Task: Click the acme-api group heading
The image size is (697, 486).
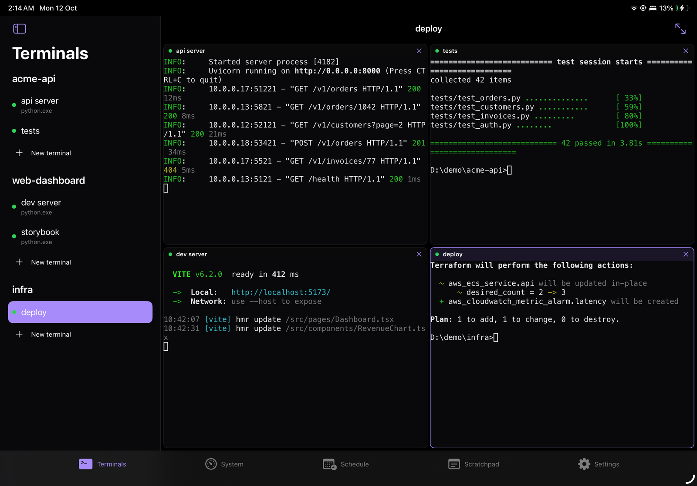Action: point(34,79)
